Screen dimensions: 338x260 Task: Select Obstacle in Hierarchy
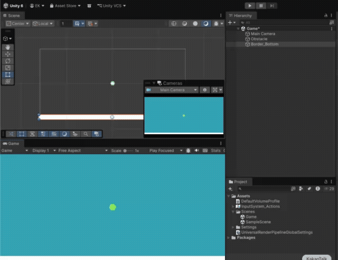(259, 39)
